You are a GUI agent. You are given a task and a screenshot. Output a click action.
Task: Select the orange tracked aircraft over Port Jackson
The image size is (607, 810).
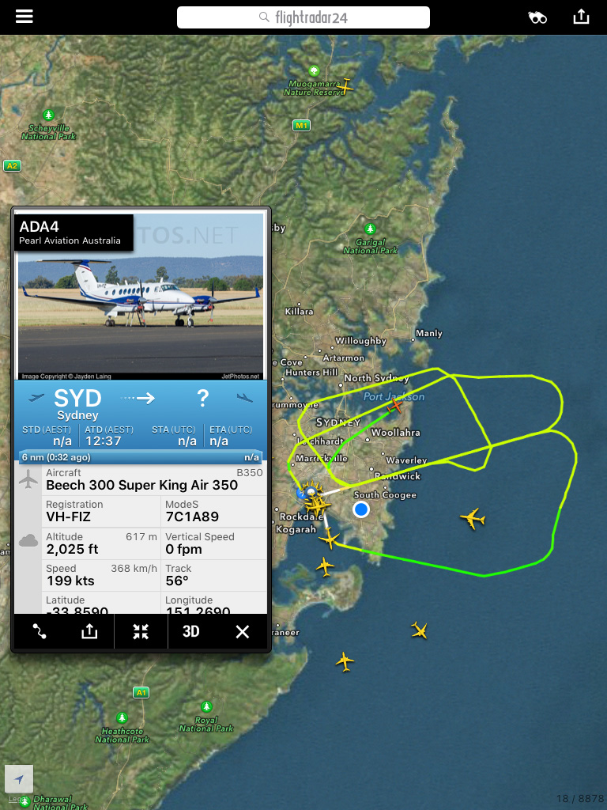point(396,406)
